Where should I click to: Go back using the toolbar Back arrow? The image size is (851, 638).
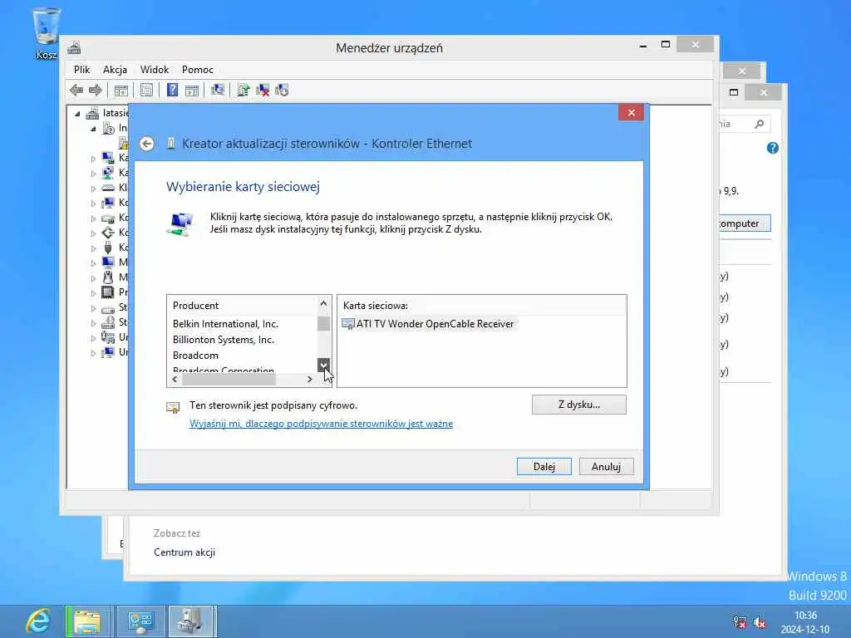[x=76, y=90]
